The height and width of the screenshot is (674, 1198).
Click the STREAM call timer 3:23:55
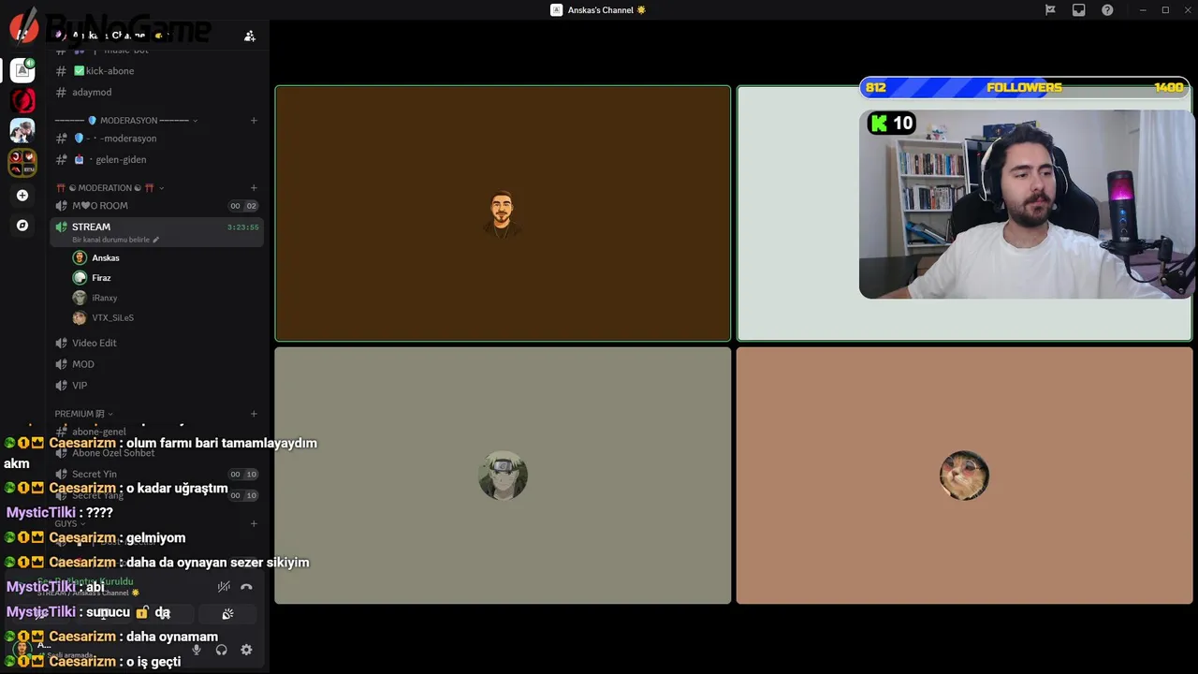[x=242, y=227]
